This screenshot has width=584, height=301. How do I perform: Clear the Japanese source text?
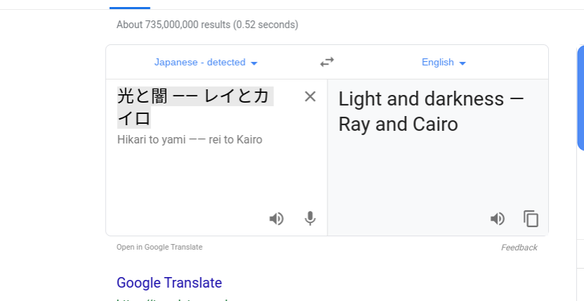(310, 96)
